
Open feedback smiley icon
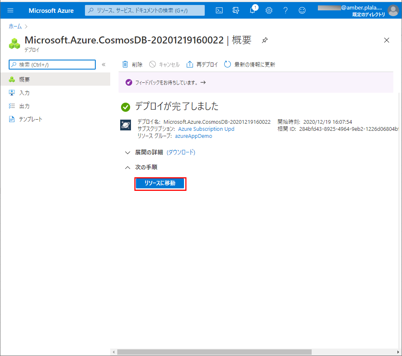tap(302, 10)
